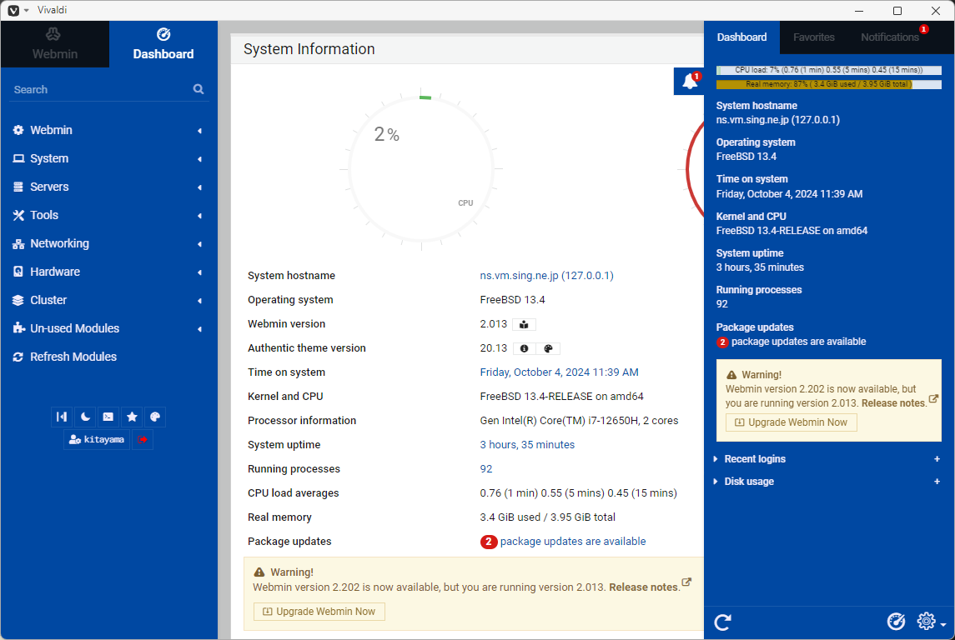Switch to Favorites tab in side panel
The height and width of the screenshot is (640, 955).
point(814,37)
